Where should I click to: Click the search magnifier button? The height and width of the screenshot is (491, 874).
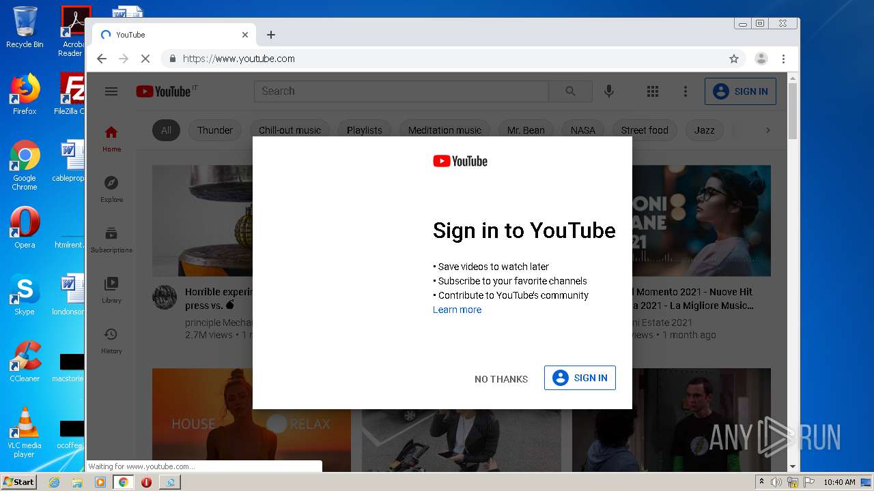click(570, 91)
